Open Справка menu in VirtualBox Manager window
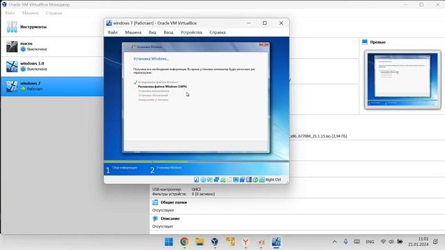This screenshot has width=445, height=250. point(54,13)
